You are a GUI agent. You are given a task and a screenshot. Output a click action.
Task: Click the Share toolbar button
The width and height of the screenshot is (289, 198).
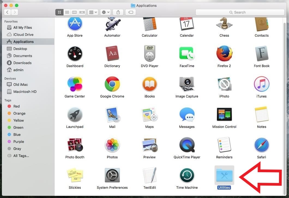click(118, 12)
